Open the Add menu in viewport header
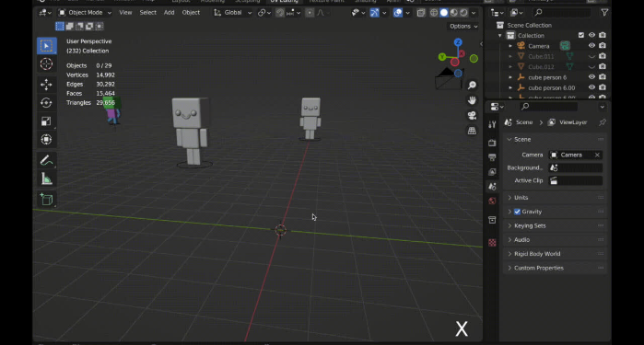Viewport: 644px width, 345px height. click(x=169, y=13)
